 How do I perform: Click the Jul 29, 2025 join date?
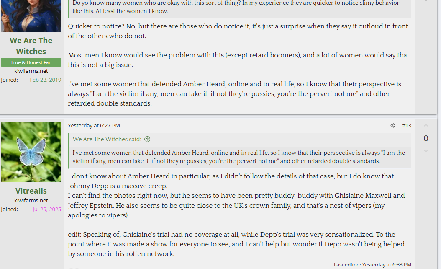tap(47, 209)
